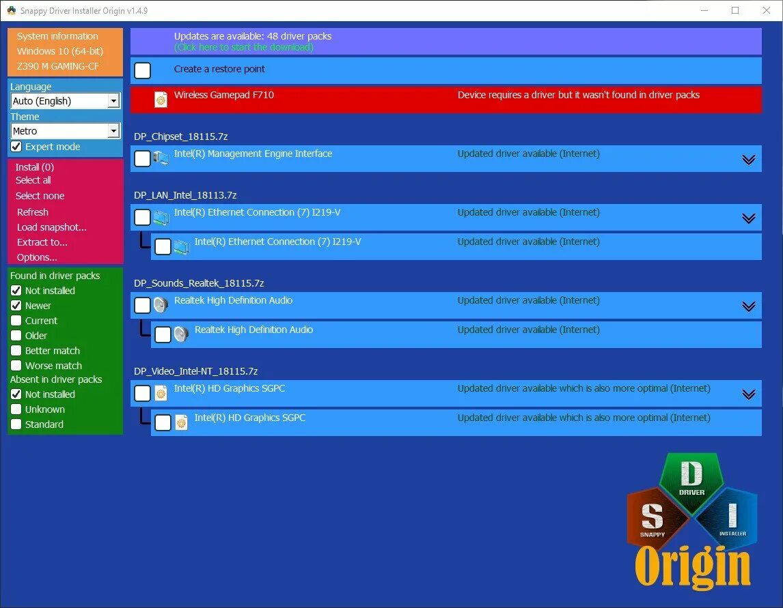Open the Theme dropdown showing Metro
Image resolution: width=783 pixels, height=608 pixels.
66,131
